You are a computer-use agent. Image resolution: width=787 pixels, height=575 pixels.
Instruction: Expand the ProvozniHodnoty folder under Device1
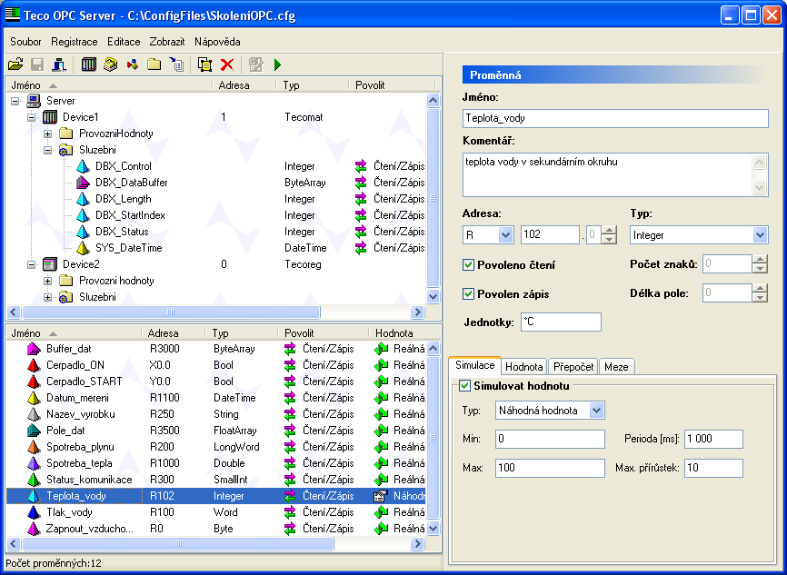[47, 134]
